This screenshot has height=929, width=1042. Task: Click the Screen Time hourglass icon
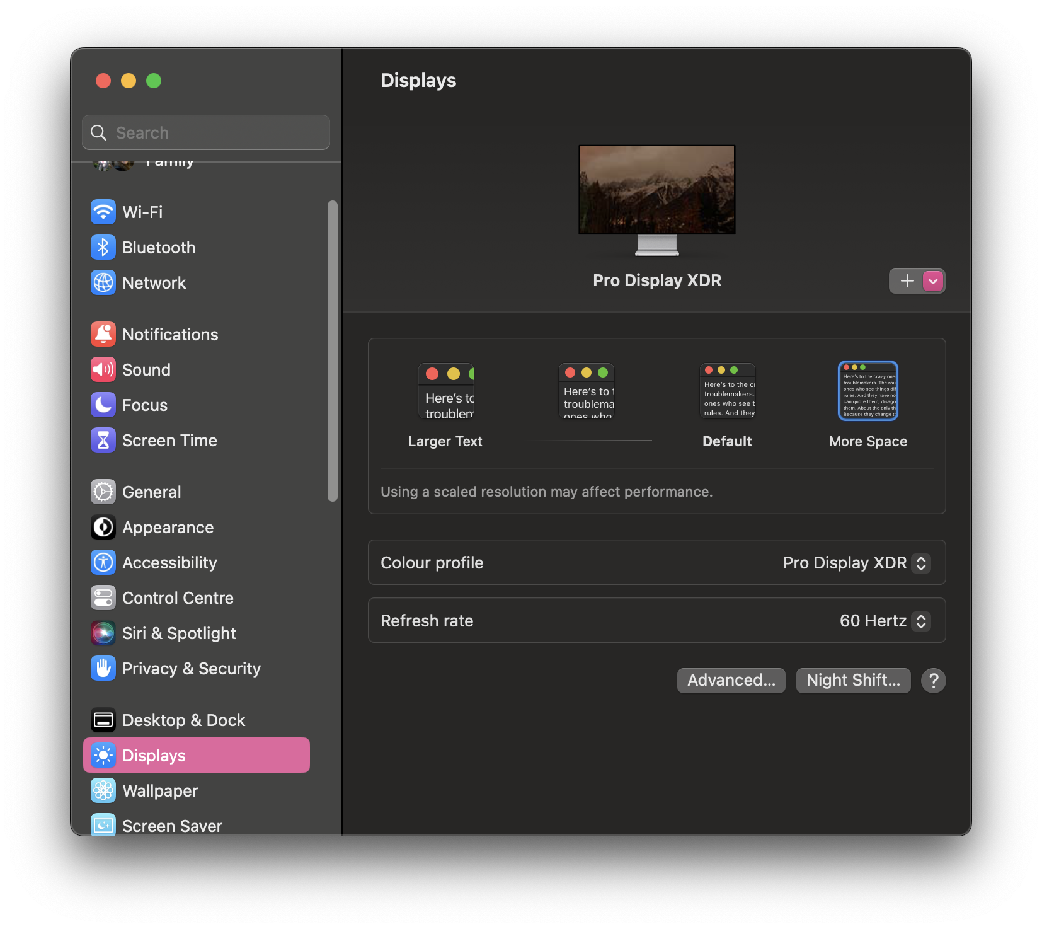(x=103, y=440)
